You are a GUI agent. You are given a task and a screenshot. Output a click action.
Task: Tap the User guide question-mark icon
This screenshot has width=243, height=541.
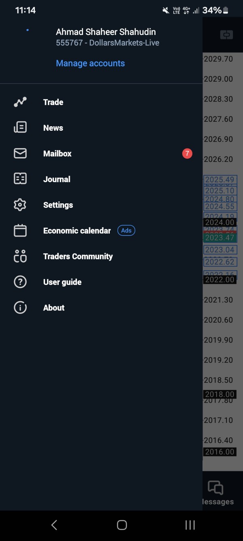tap(20, 282)
